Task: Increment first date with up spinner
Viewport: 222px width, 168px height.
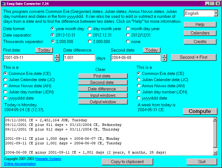Action: pyautogui.click(x=57, y=56)
